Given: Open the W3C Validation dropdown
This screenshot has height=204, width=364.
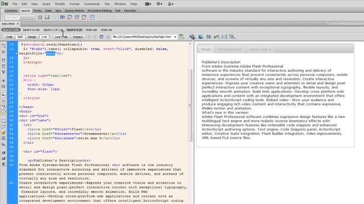Looking at the screenshot, I should point(217,37).
